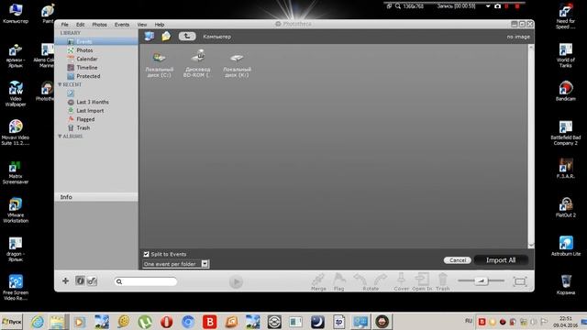Click the search field in bottom toolbar
The width and height of the screenshot is (587, 330).
click(146, 281)
